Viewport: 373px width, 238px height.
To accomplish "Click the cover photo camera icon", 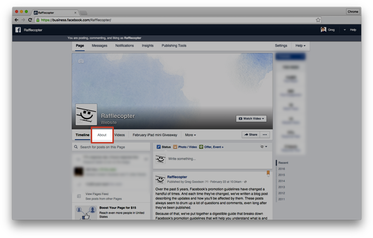I will (81, 61).
